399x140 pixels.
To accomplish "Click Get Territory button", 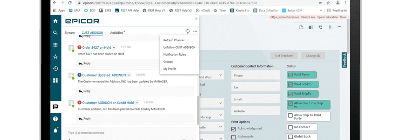I will 284,56.
